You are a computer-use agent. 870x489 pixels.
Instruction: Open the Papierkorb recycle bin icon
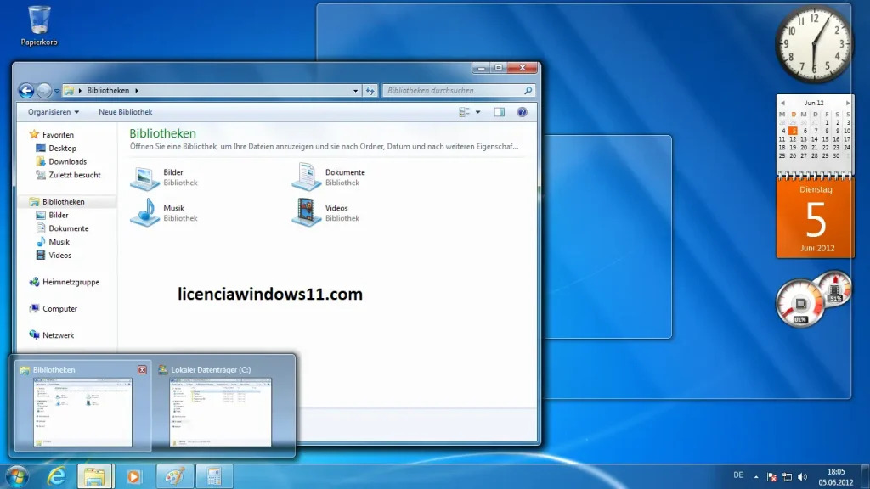[x=39, y=25]
